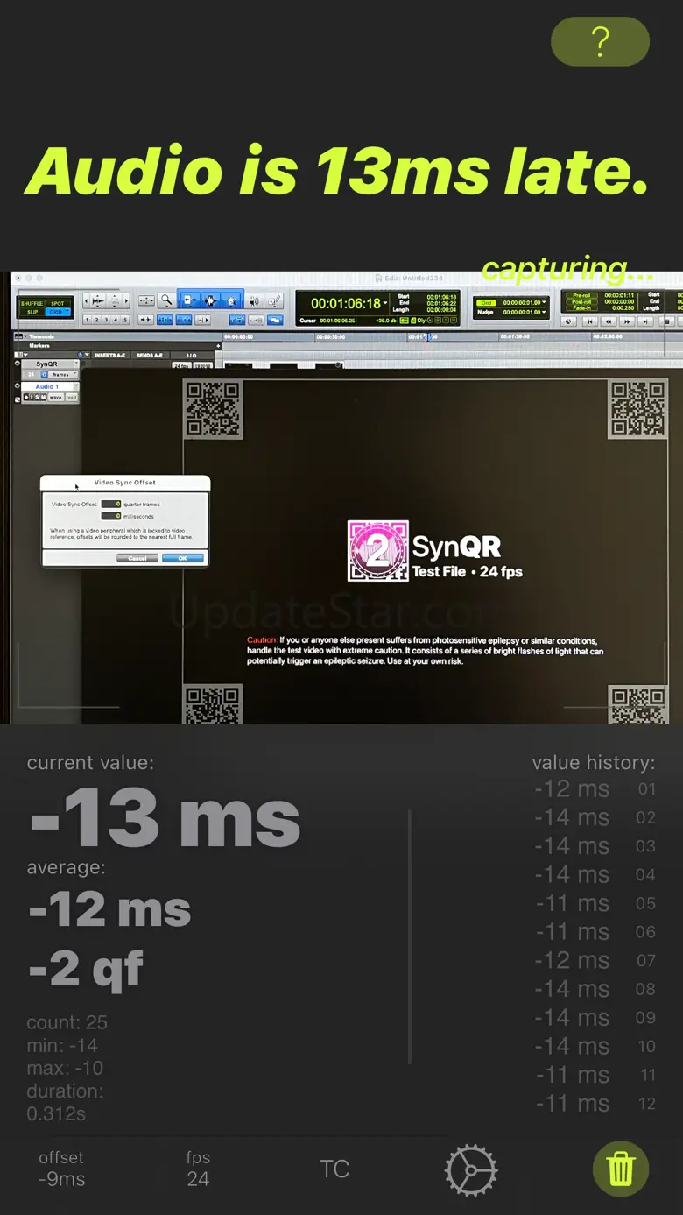This screenshot has width=683, height=1215.
Task: Select history entry 03 (-14 ms)
Action: coord(595,846)
